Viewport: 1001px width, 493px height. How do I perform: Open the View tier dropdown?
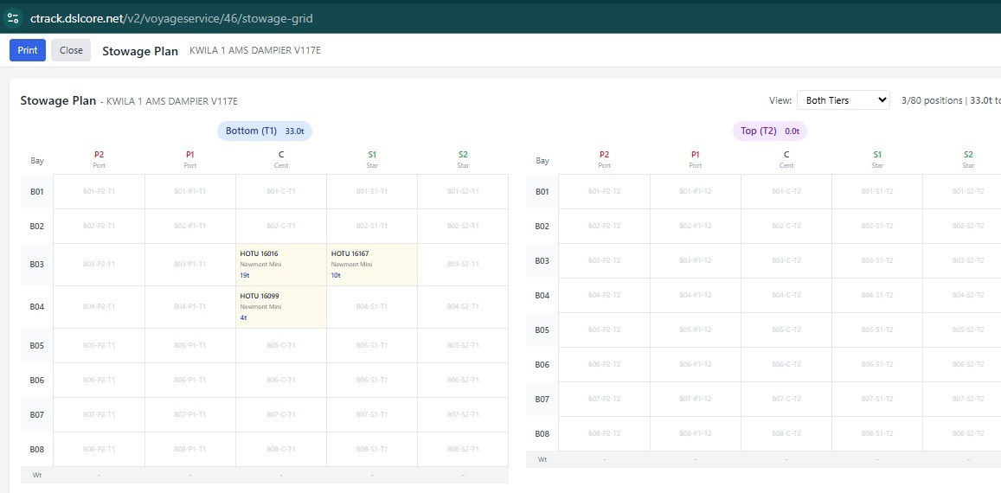843,100
